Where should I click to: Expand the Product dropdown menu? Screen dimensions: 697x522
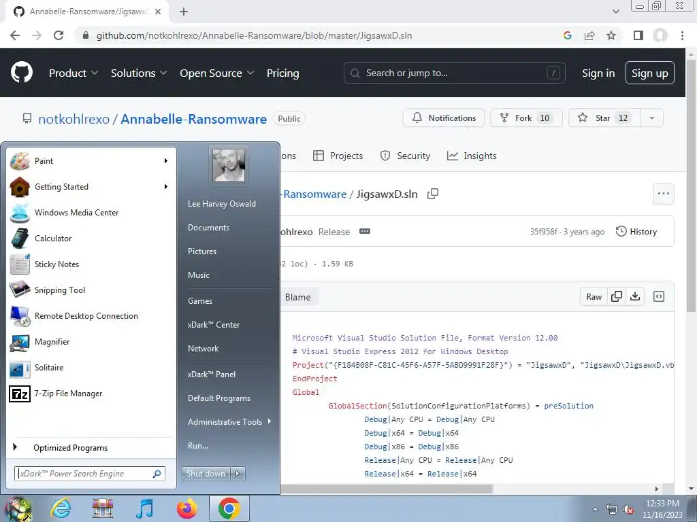point(74,73)
